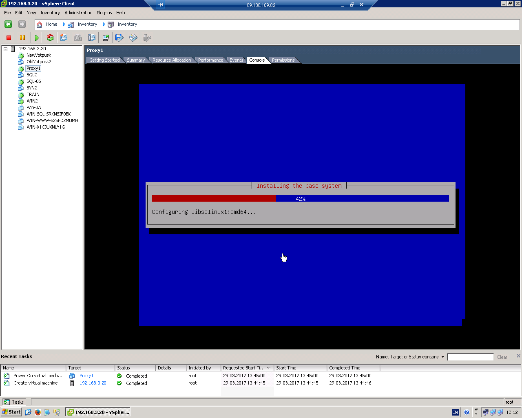Click the vSphere Client taskbar button
Viewport: 522px width, 418px height.
98,412
